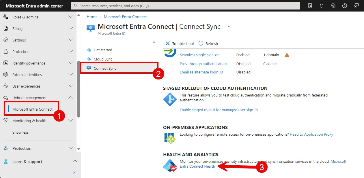364x178 pixels.
Task: Click the User experiences icon
Action: 6,86
